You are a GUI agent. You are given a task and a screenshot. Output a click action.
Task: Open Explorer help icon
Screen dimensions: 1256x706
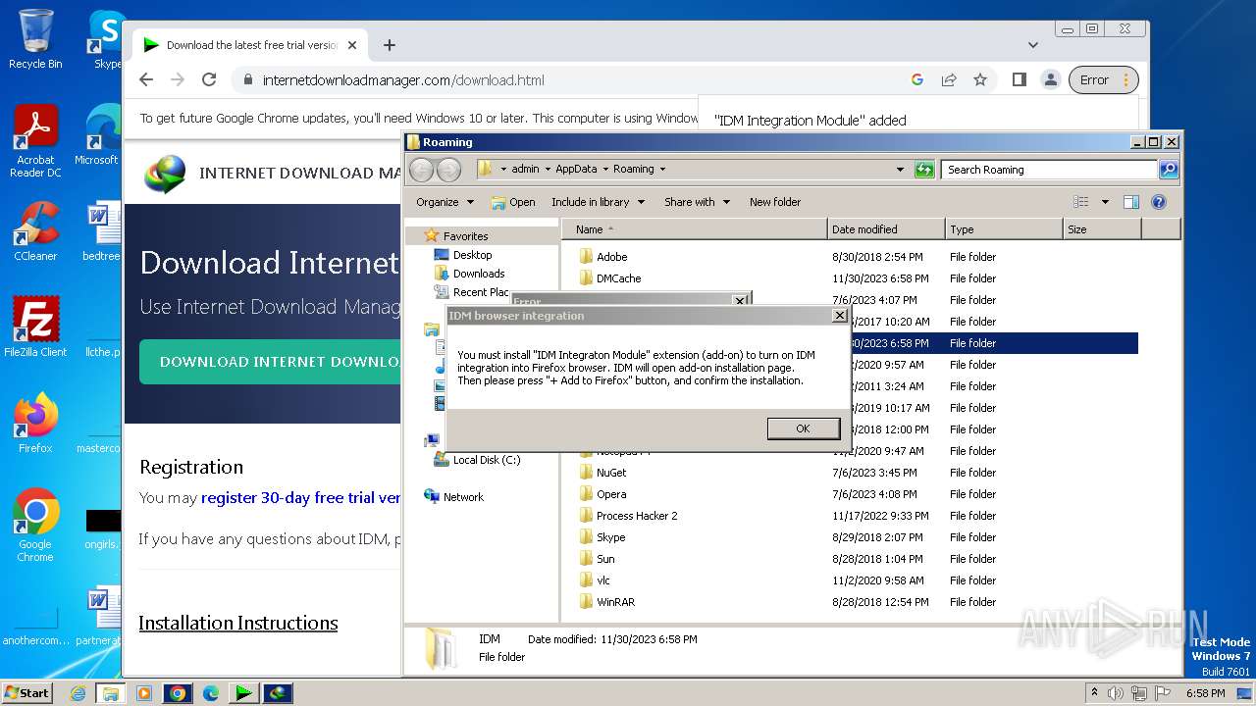pyautogui.click(x=1159, y=202)
